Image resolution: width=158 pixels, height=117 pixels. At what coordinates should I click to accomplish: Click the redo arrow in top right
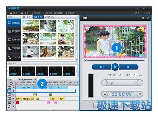pyautogui.click(x=144, y=13)
